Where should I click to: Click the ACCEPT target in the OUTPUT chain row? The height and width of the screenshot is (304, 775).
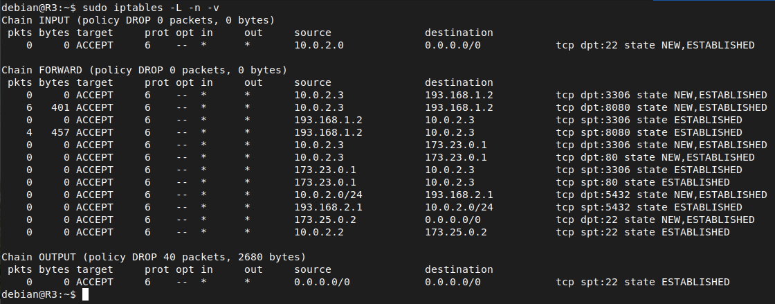pyautogui.click(x=94, y=282)
